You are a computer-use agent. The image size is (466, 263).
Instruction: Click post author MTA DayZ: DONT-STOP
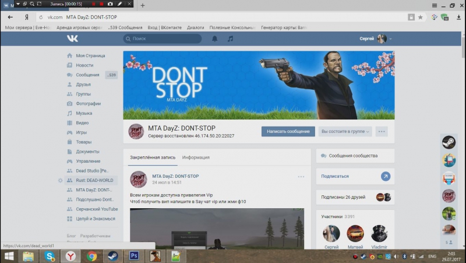click(176, 176)
